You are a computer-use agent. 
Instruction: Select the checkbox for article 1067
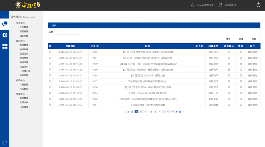click(50, 81)
